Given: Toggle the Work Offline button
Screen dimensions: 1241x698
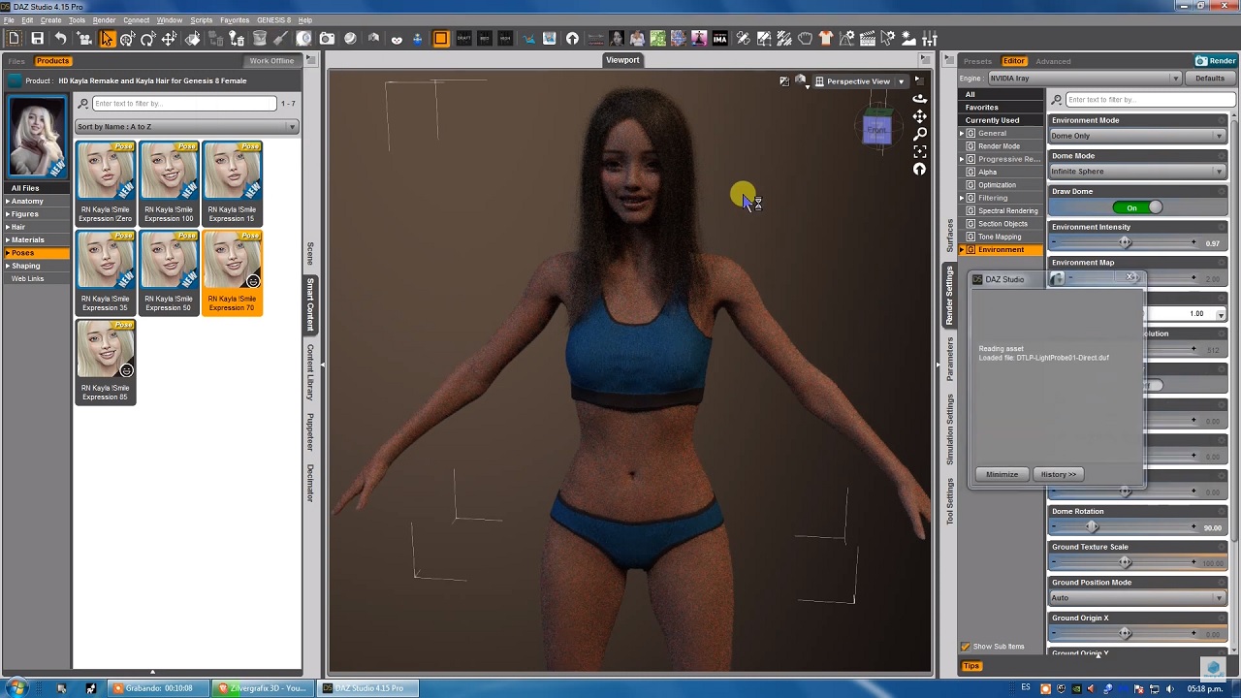Looking at the screenshot, I should tap(271, 61).
